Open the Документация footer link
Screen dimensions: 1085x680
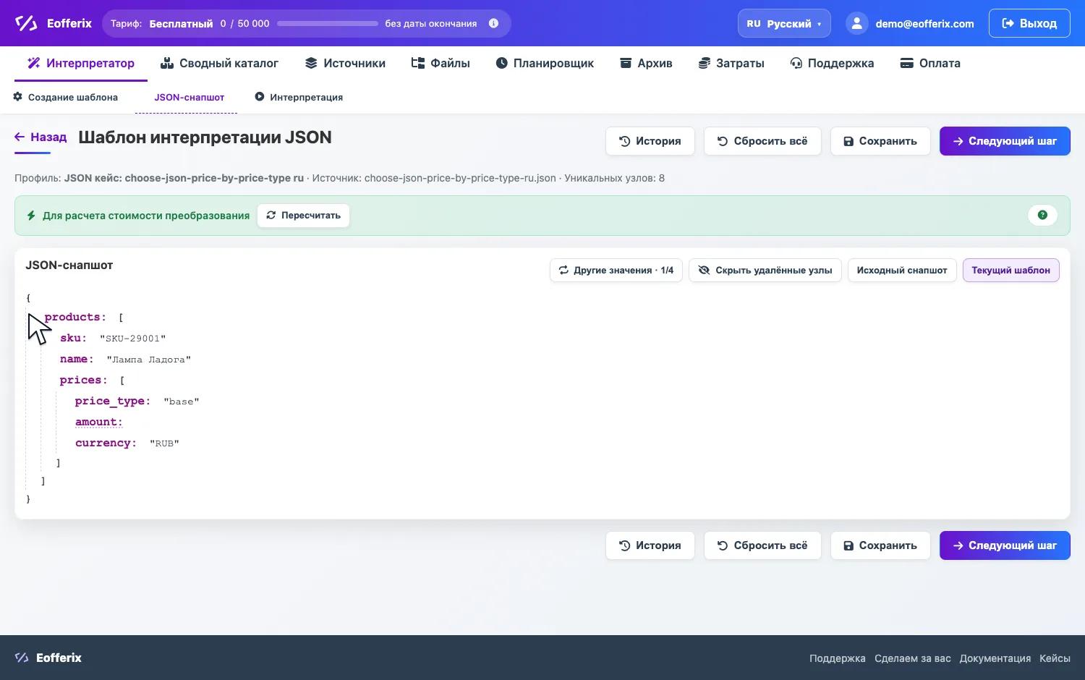point(995,658)
